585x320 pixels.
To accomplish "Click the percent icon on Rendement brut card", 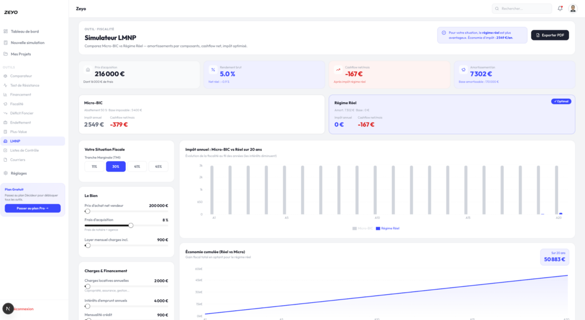I will click(213, 70).
